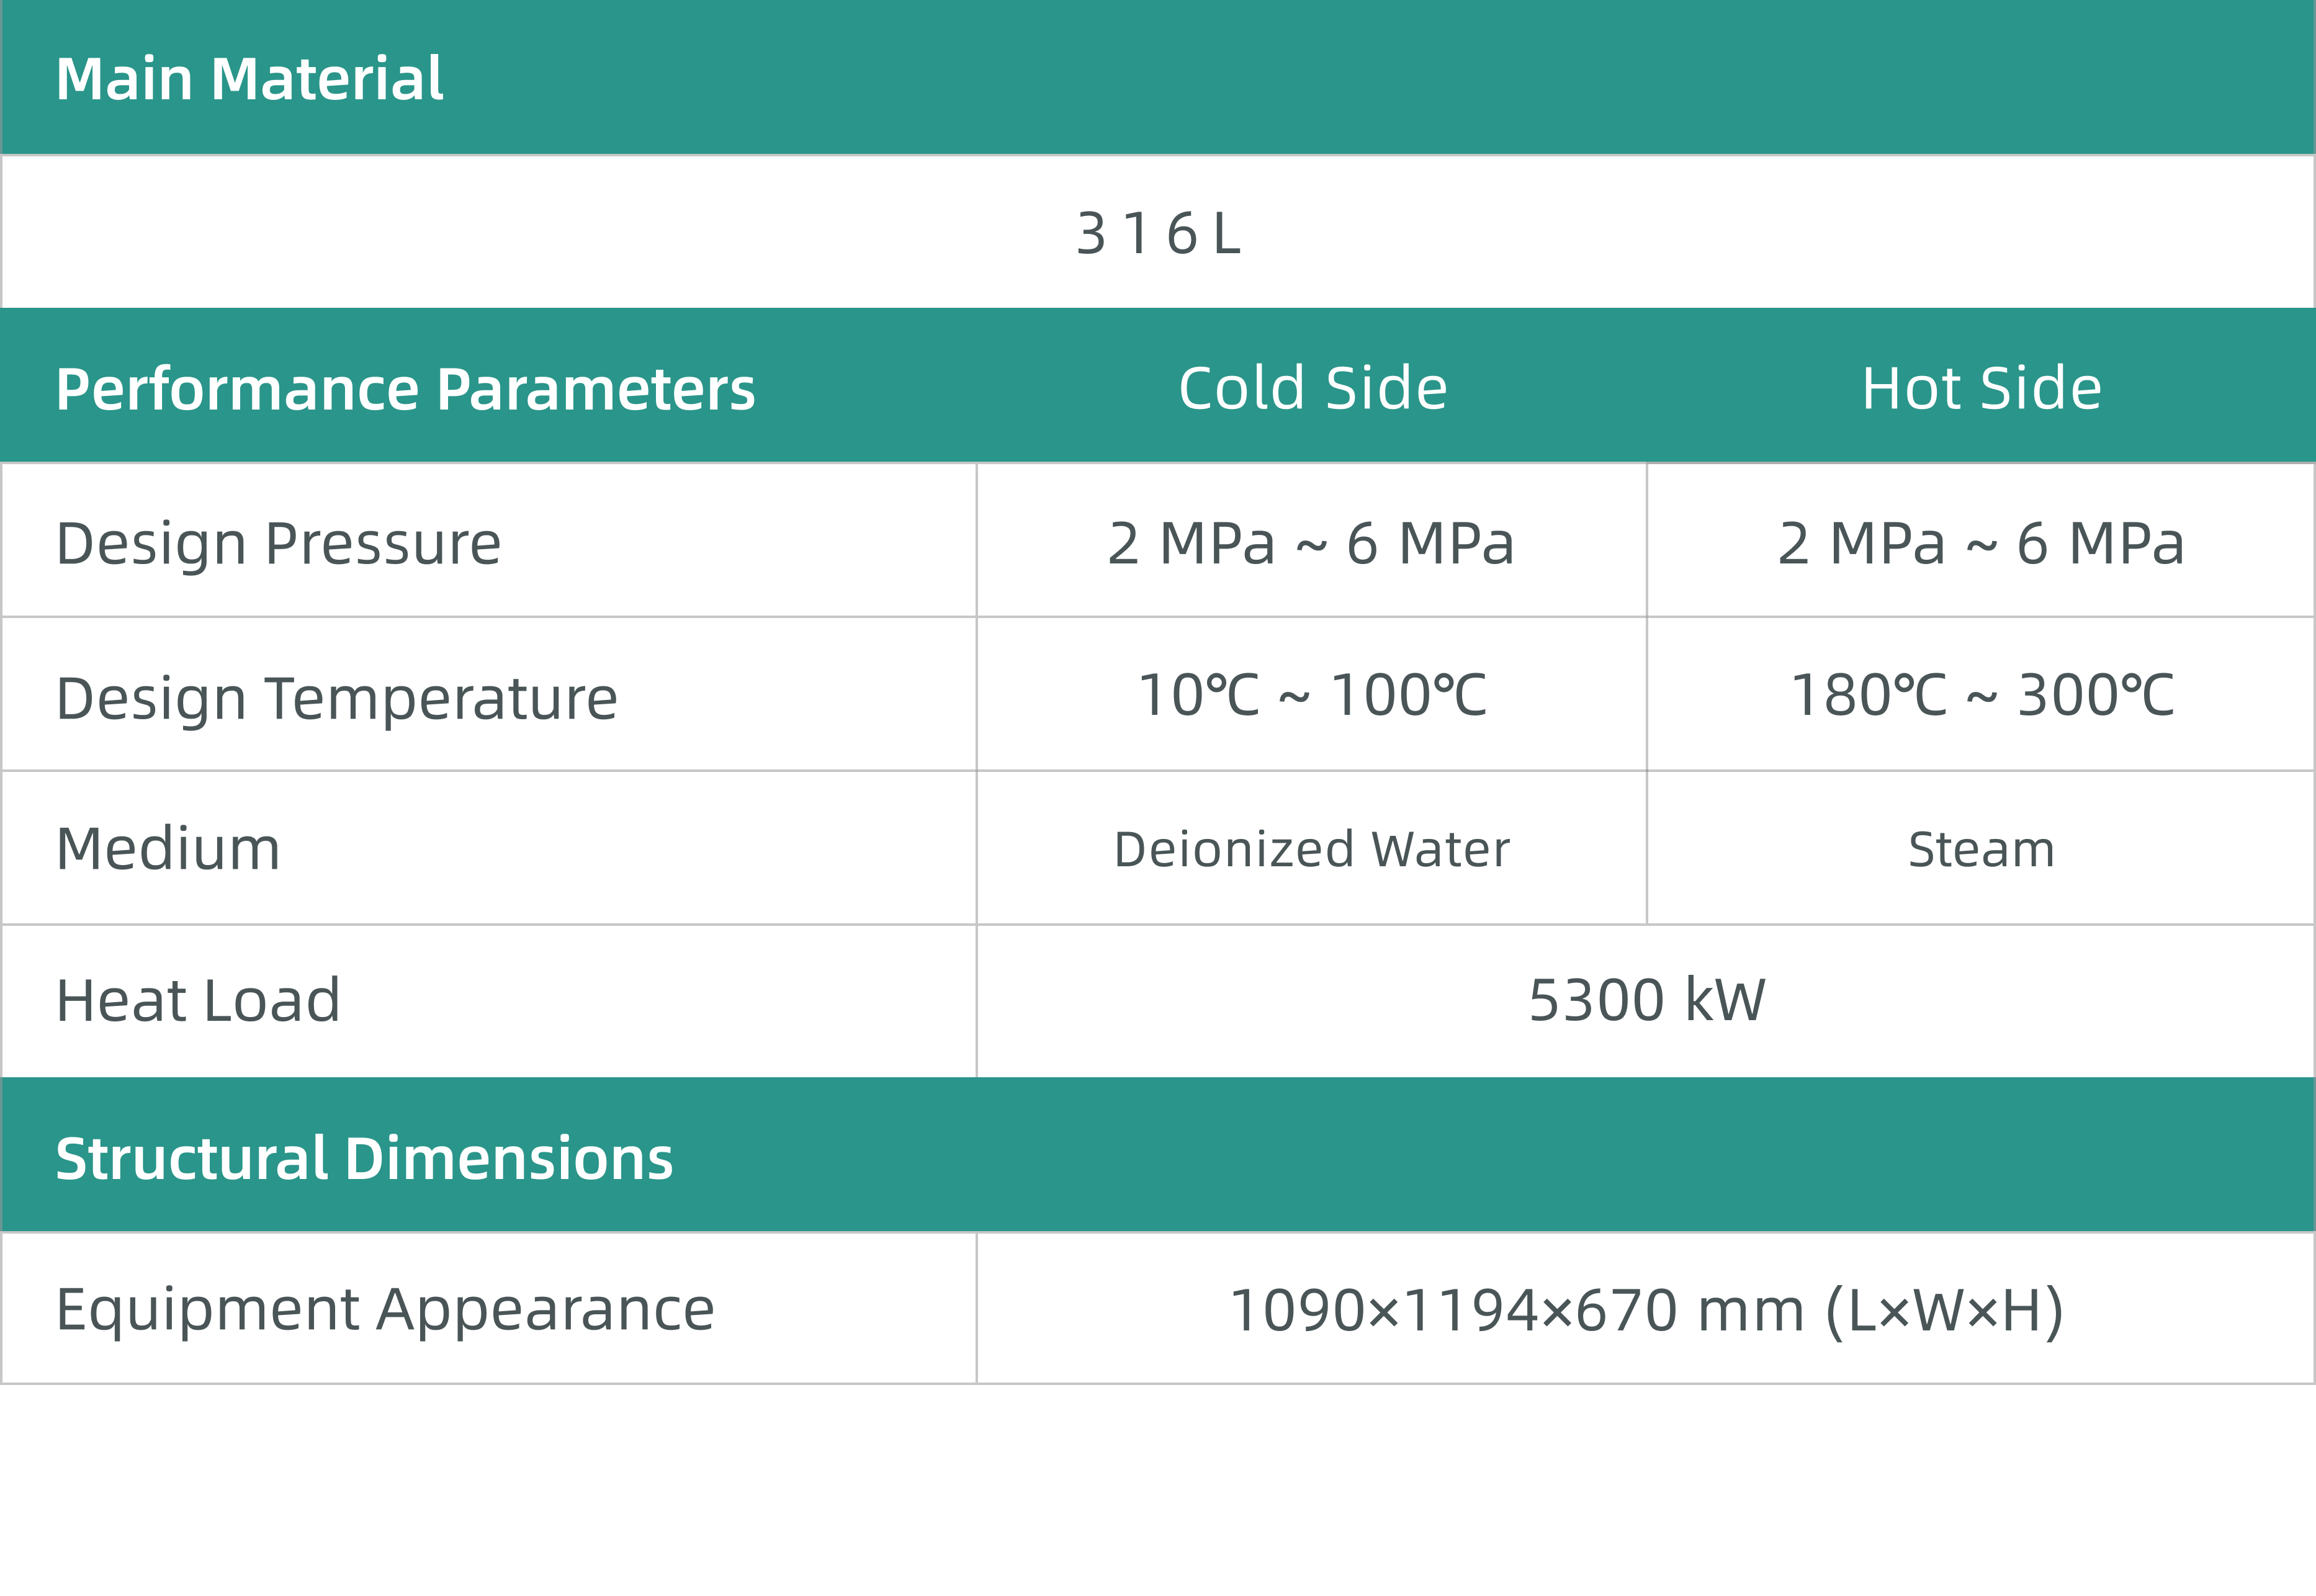Viewport: 2316px width, 1596px height.
Task: Click the Hot Side column header
Action: pyautogui.click(x=1981, y=388)
